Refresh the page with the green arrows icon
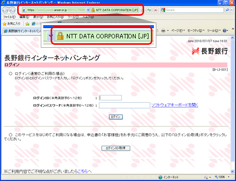236x181 pixels. [x=149, y=10]
